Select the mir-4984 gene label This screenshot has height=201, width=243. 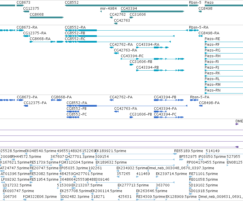pyautogui.click(x=108, y=9)
